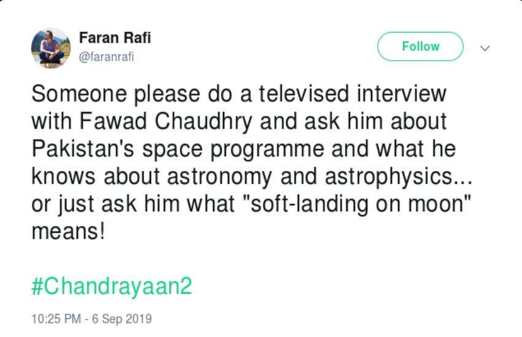
Task: Click the 6 Sep 2019 date
Action: (122, 319)
